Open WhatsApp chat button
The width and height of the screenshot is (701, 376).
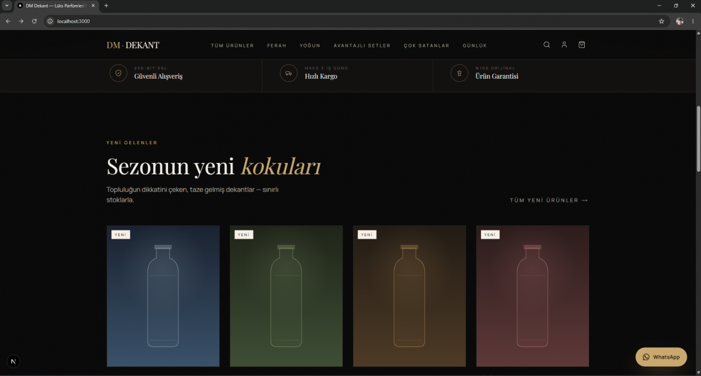tap(661, 357)
